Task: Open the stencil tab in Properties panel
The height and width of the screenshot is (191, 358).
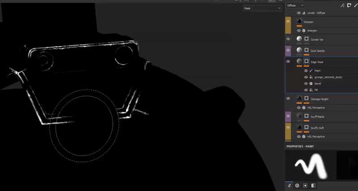Action: [305, 185]
